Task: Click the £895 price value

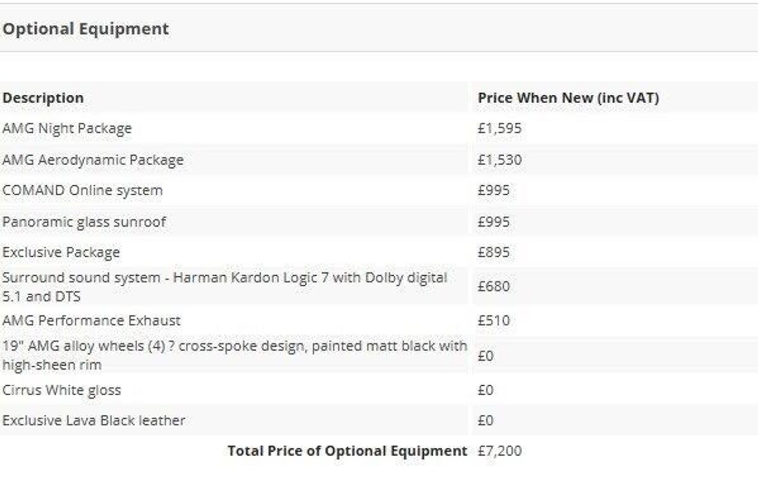Action: point(494,253)
